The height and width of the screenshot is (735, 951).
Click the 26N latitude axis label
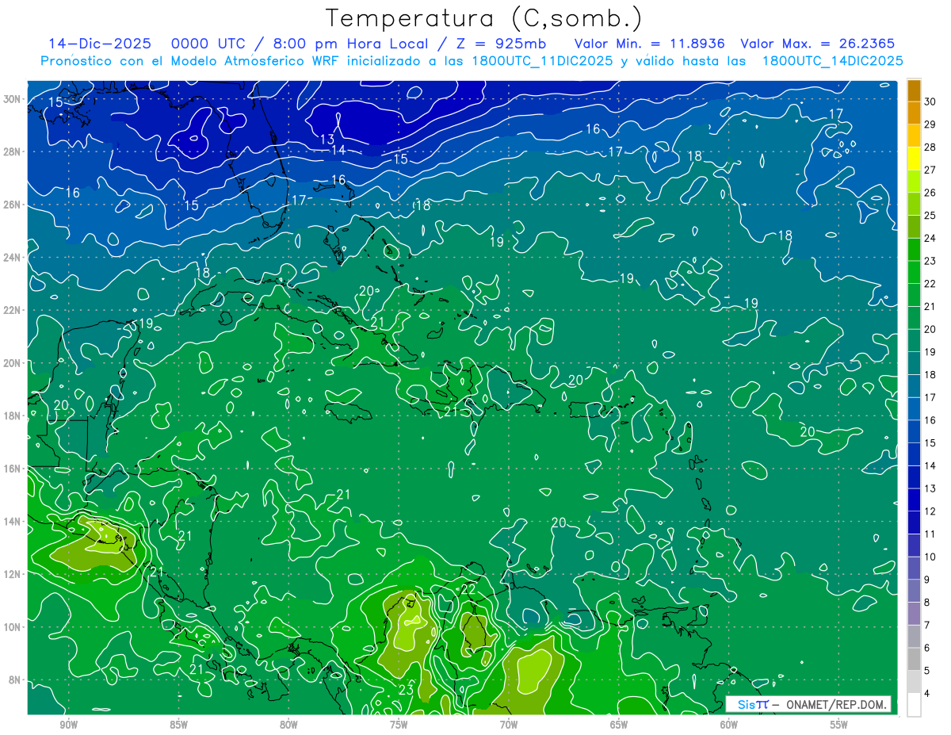click(13, 205)
